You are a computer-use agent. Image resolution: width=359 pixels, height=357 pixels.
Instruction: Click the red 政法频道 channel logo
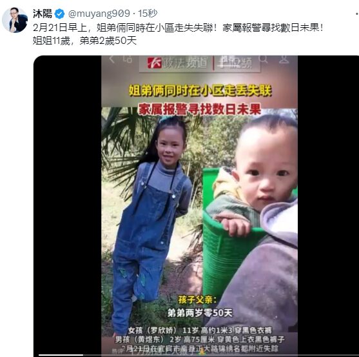click(x=177, y=63)
